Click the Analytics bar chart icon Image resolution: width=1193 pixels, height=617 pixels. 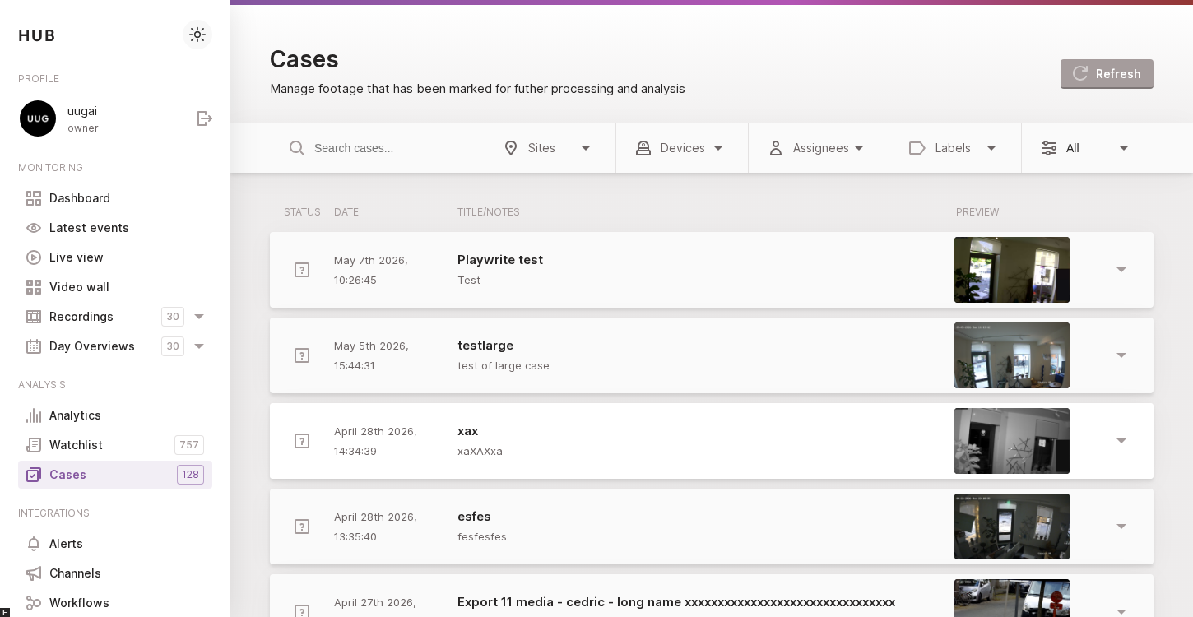[34, 415]
